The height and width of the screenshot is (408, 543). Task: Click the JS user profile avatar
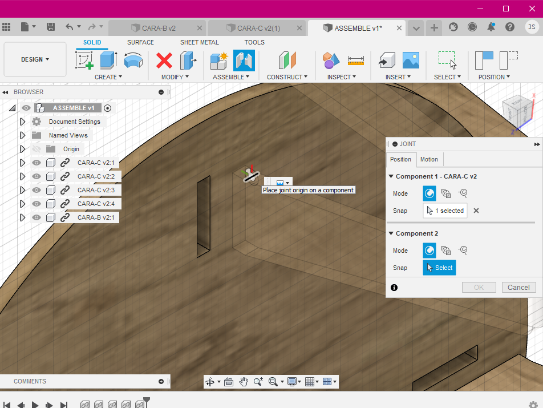click(532, 27)
